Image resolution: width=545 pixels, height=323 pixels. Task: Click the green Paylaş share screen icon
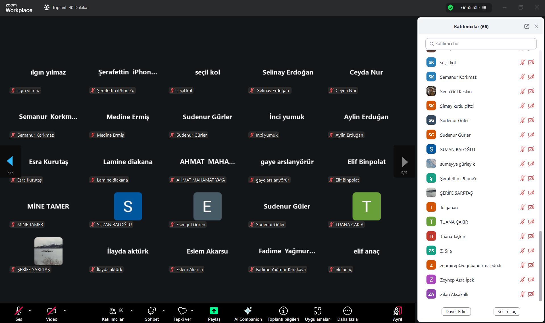tap(214, 311)
